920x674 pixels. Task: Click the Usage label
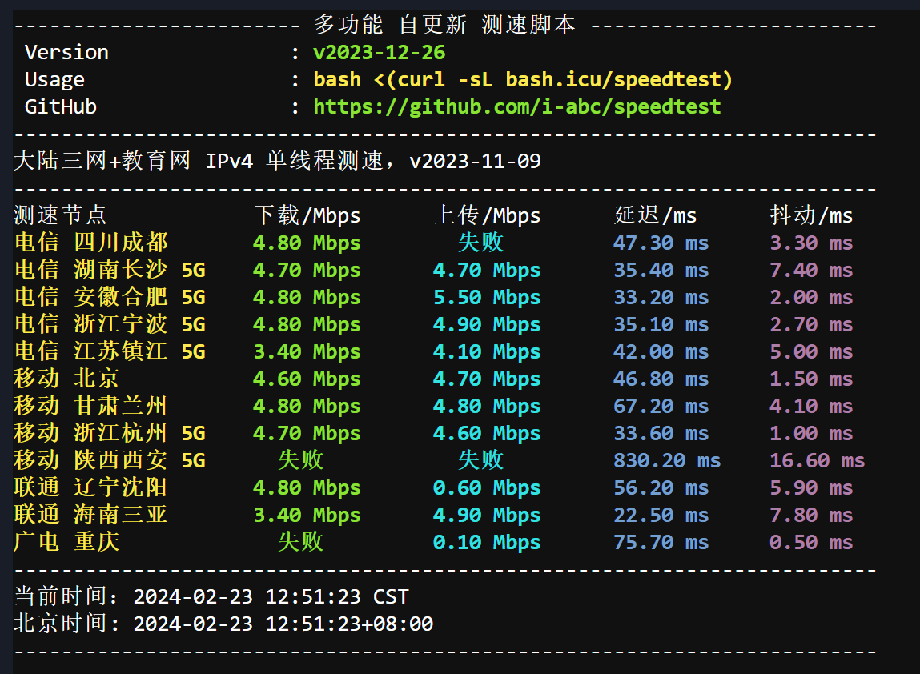[54, 80]
